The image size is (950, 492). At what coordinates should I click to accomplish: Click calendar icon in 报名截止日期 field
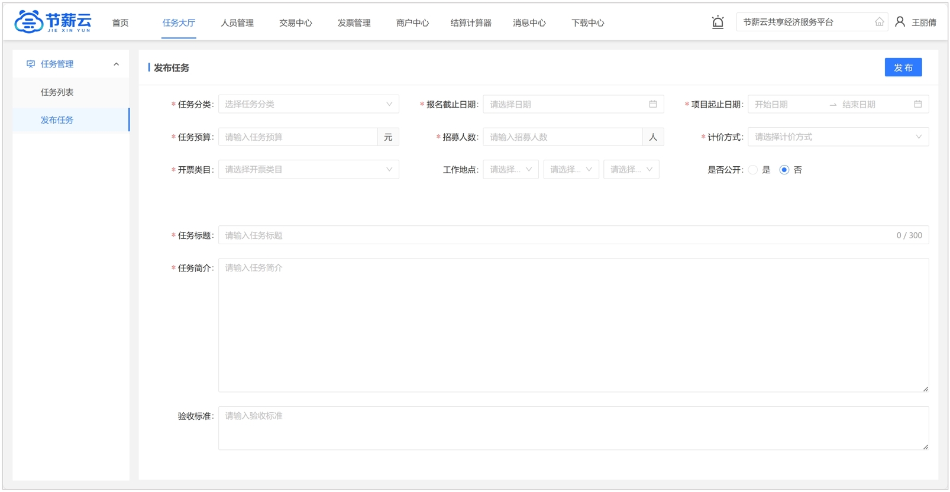(652, 104)
